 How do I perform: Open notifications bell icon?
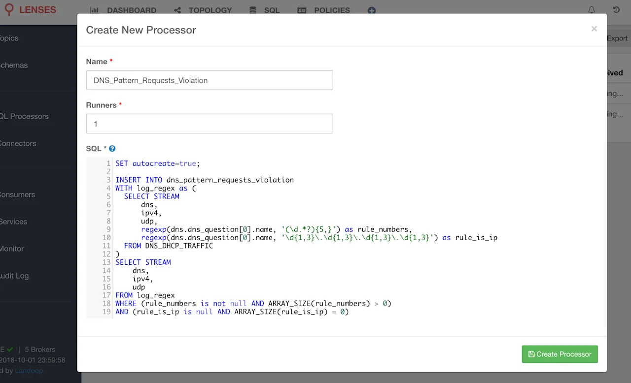tap(592, 10)
